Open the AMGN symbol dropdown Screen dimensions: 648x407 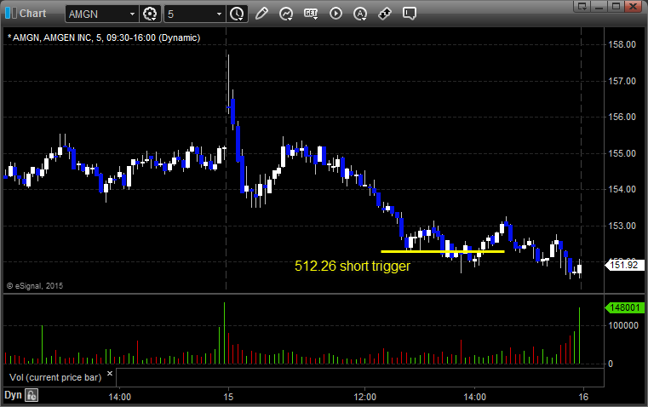[132, 14]
